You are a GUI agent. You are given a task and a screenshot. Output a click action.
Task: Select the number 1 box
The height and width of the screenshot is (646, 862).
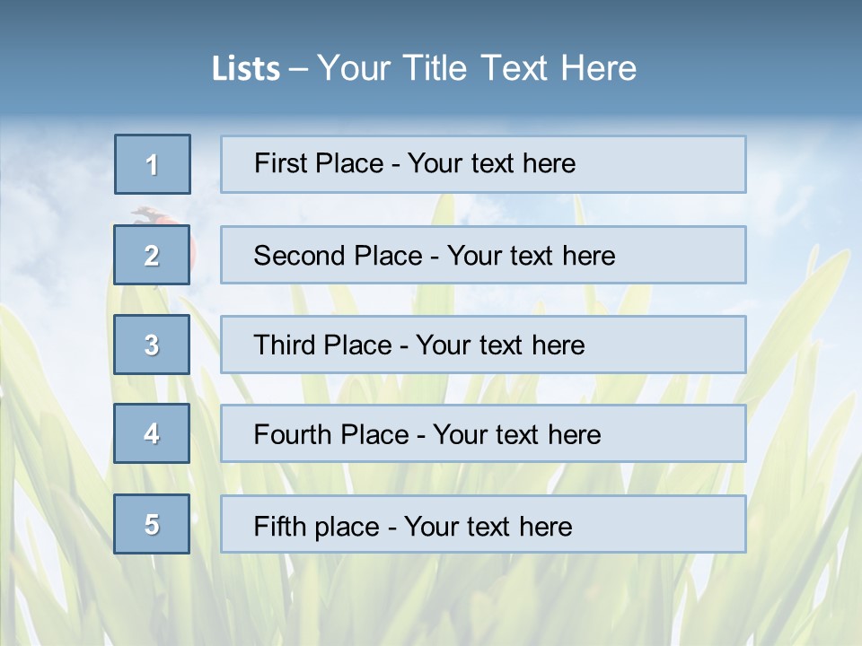tap(152, 164)
